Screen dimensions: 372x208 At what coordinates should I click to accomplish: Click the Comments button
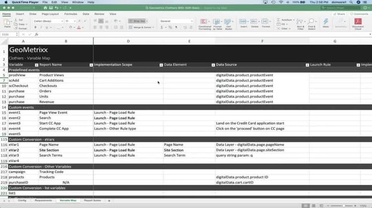click(x=359, y=14)
